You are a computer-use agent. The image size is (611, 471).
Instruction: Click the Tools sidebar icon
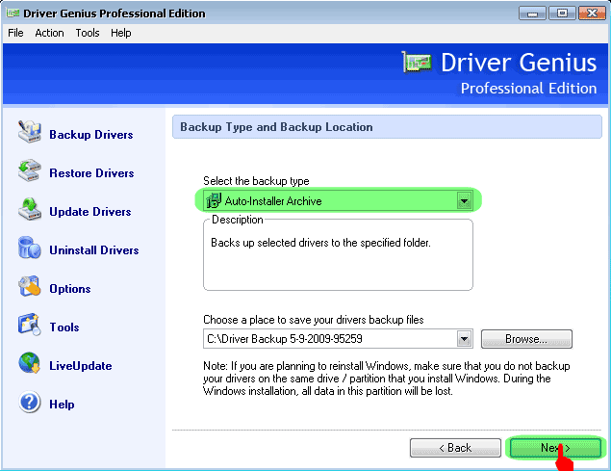29,325
